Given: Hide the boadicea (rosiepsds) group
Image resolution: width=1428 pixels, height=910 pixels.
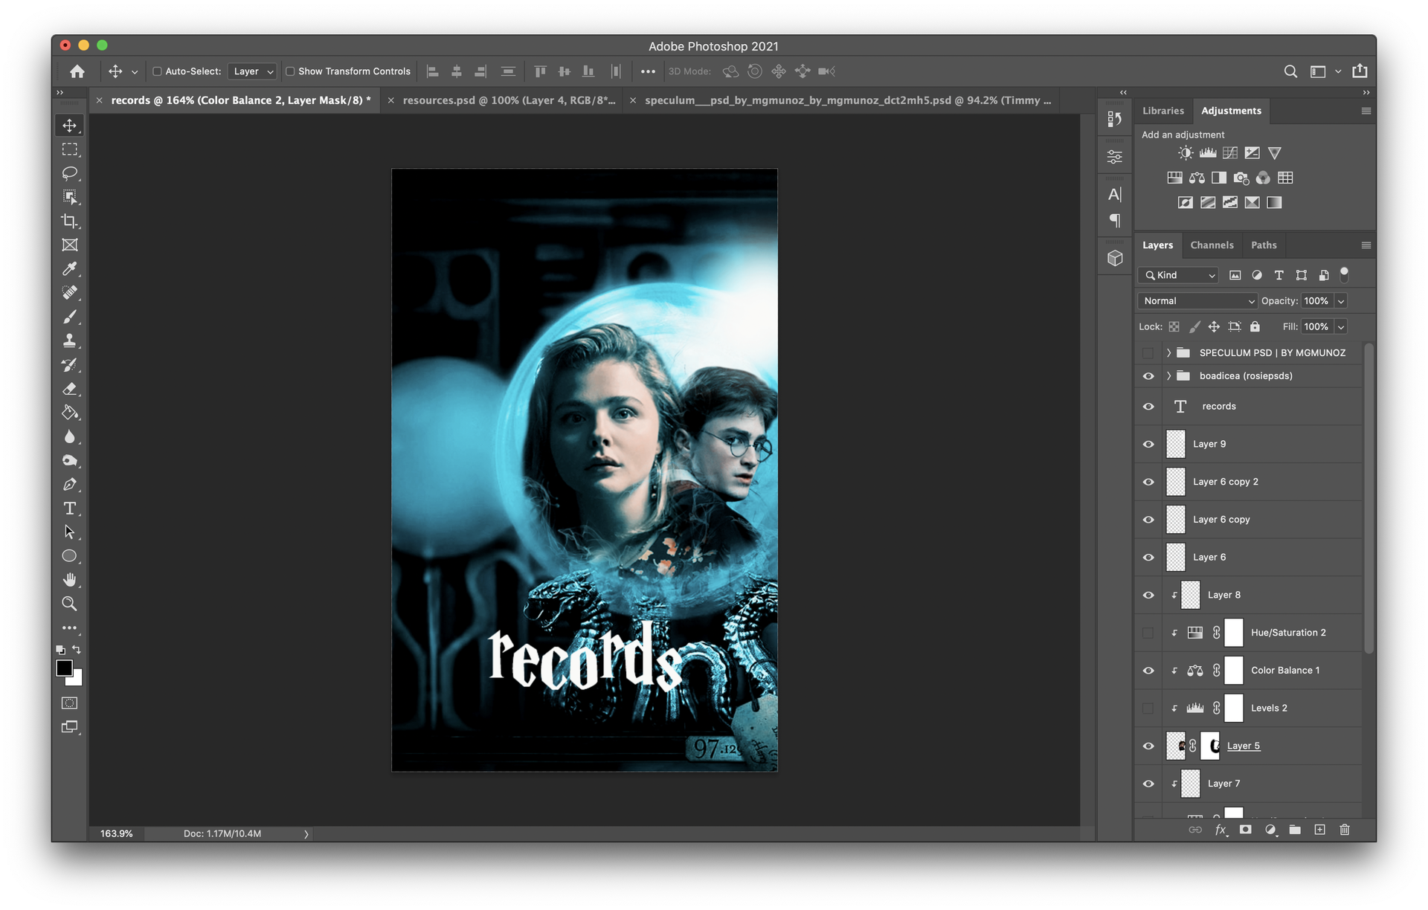Looking at the screenshot, I should pyautogui.click(x=1148, y=375).
